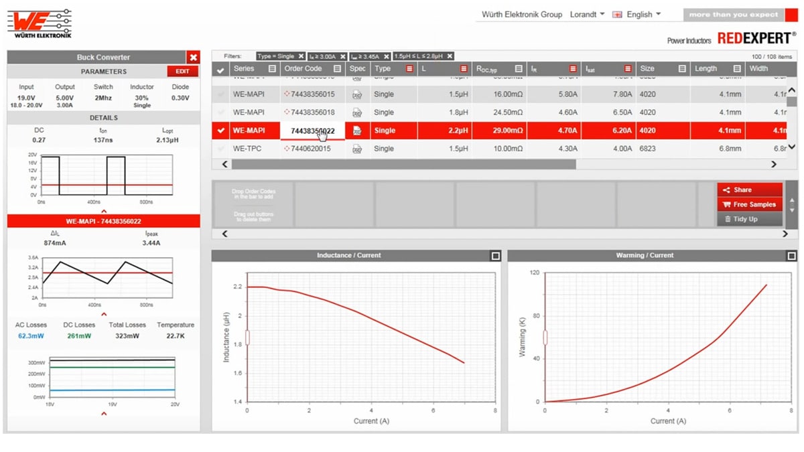Screen dimensions: 804x452
Task: Open the Order Code column filter menu
Action: pyautogui.click(x=337, y=69)
